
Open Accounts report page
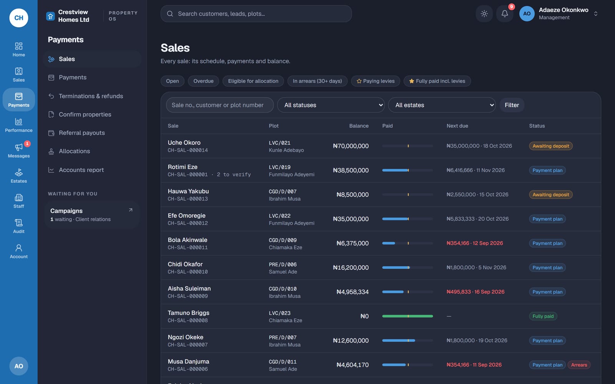[92, 170]
